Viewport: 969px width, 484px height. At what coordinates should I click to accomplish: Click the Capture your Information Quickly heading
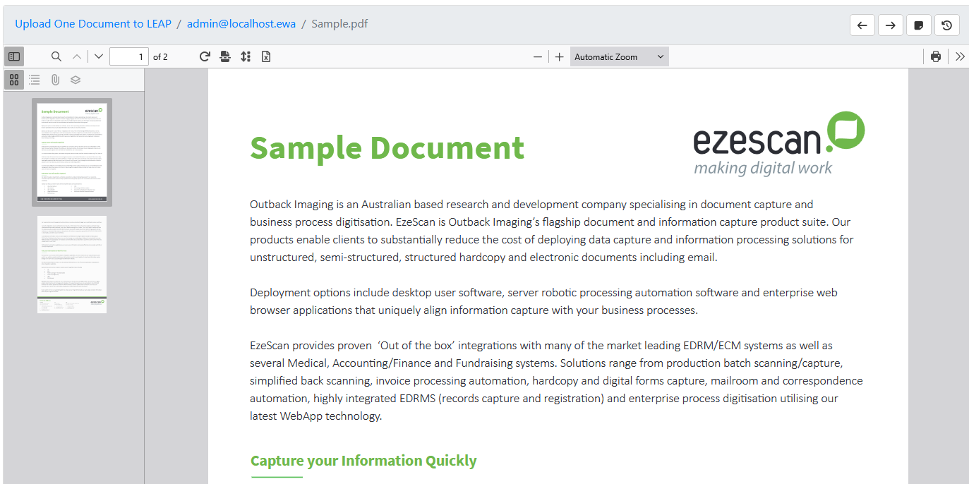(x=363, y=461)
